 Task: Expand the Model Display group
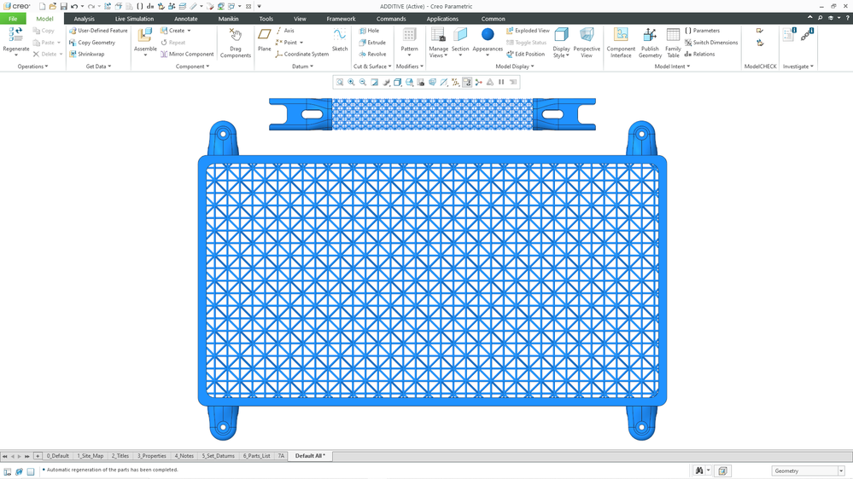pyautogui.click(x=515, y=66)
